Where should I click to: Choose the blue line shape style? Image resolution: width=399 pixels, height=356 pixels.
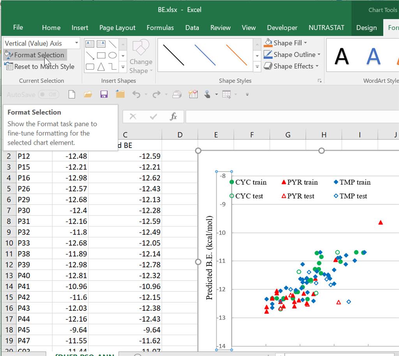pyautogui.click(x=205, y=55)
